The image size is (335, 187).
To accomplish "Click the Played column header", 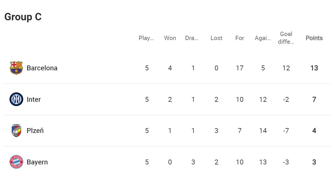I will (146, 38).
